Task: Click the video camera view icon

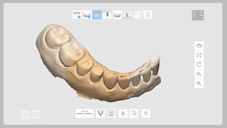Action: tap(199, 46)
